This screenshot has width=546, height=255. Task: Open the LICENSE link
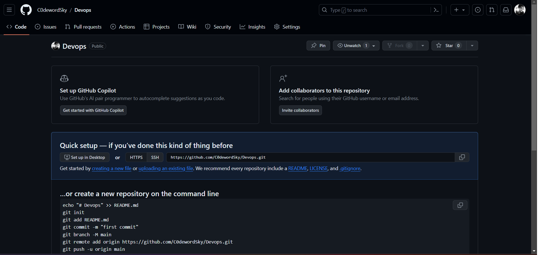pyautogui.click(x=319, y=168)
